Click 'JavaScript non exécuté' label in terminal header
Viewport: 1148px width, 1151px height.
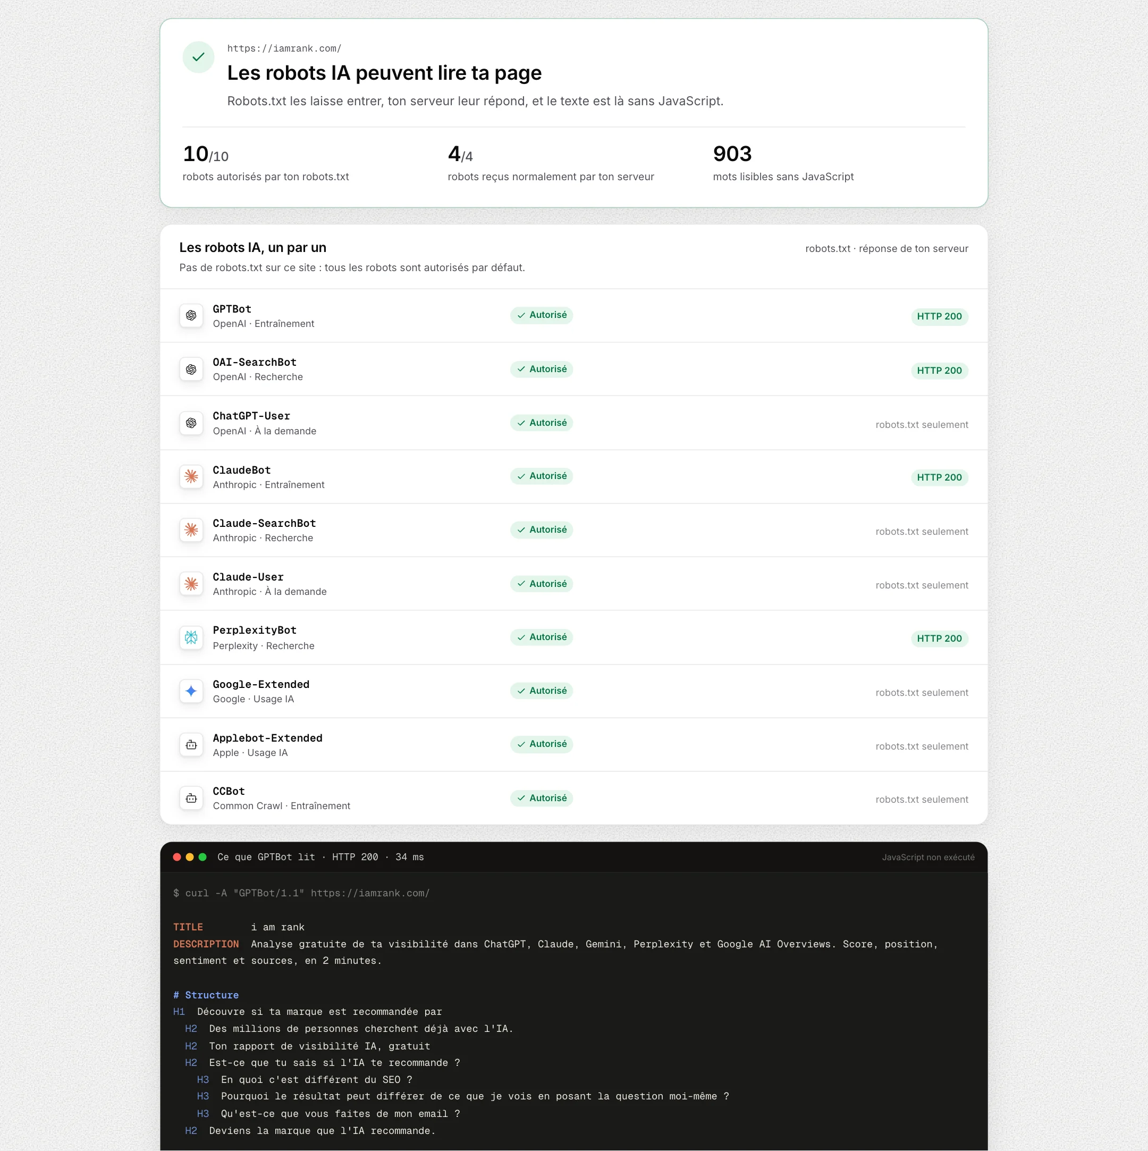pos(928,858)
